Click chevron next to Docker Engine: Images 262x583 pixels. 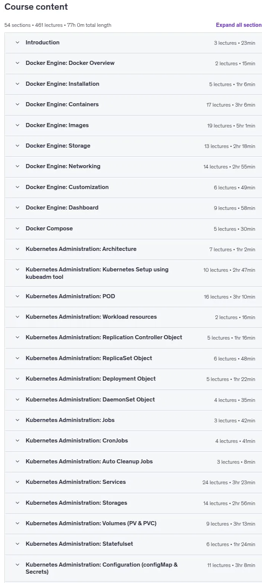tap(17, 125)
